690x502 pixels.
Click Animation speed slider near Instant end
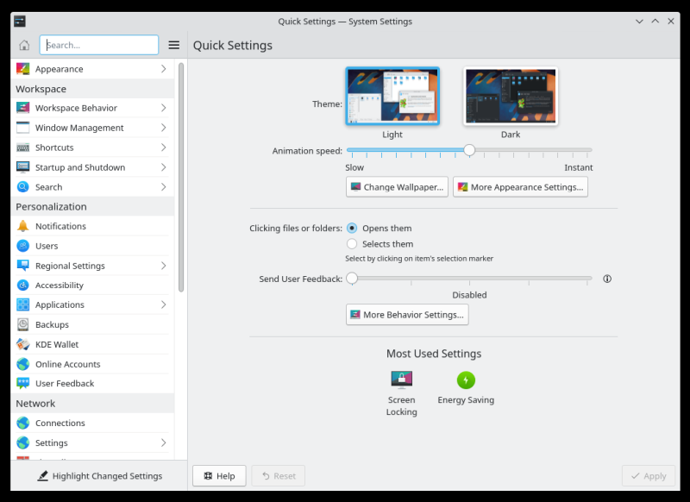(587, 150)
